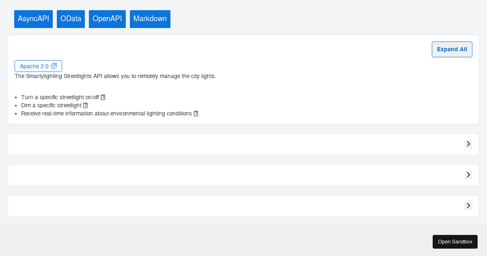The height and width of the screenshot is (256, 487).
Task: Click icon after 'Dim a specific streetlight'
Action: click(86, 105)
